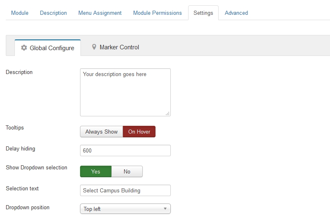The height and width of the screenshot is (222, 330).
Task: Set Tooltips to Always Show
Action: (101, 132)
